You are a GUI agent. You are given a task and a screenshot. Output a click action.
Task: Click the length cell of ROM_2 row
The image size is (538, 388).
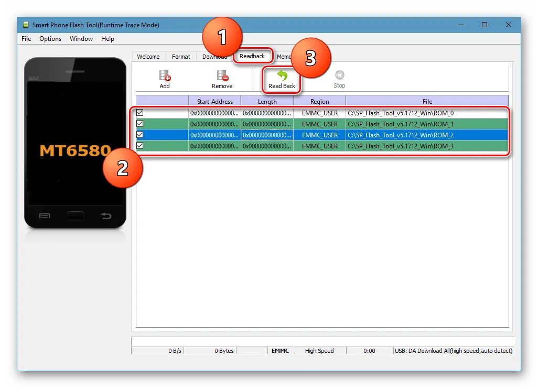267,135
